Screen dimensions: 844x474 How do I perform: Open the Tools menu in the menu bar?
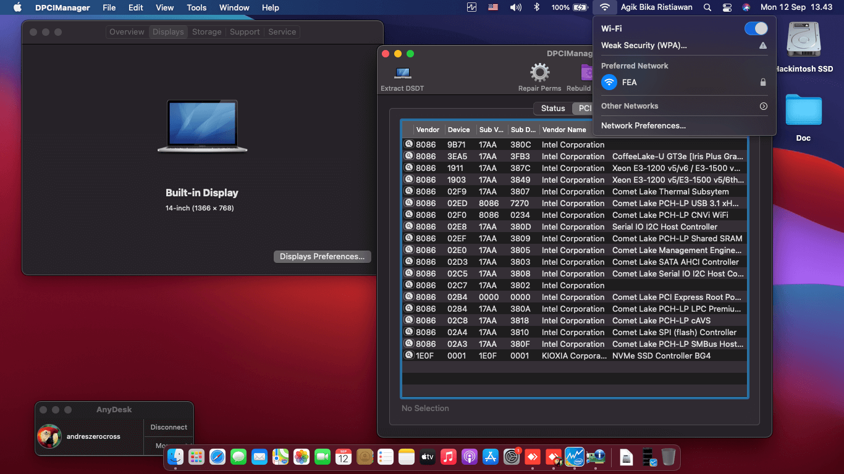(196, 7)
